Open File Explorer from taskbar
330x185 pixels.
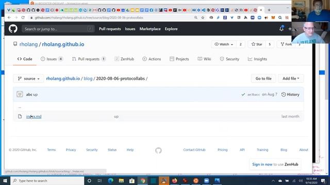click(x=121, y=180)
